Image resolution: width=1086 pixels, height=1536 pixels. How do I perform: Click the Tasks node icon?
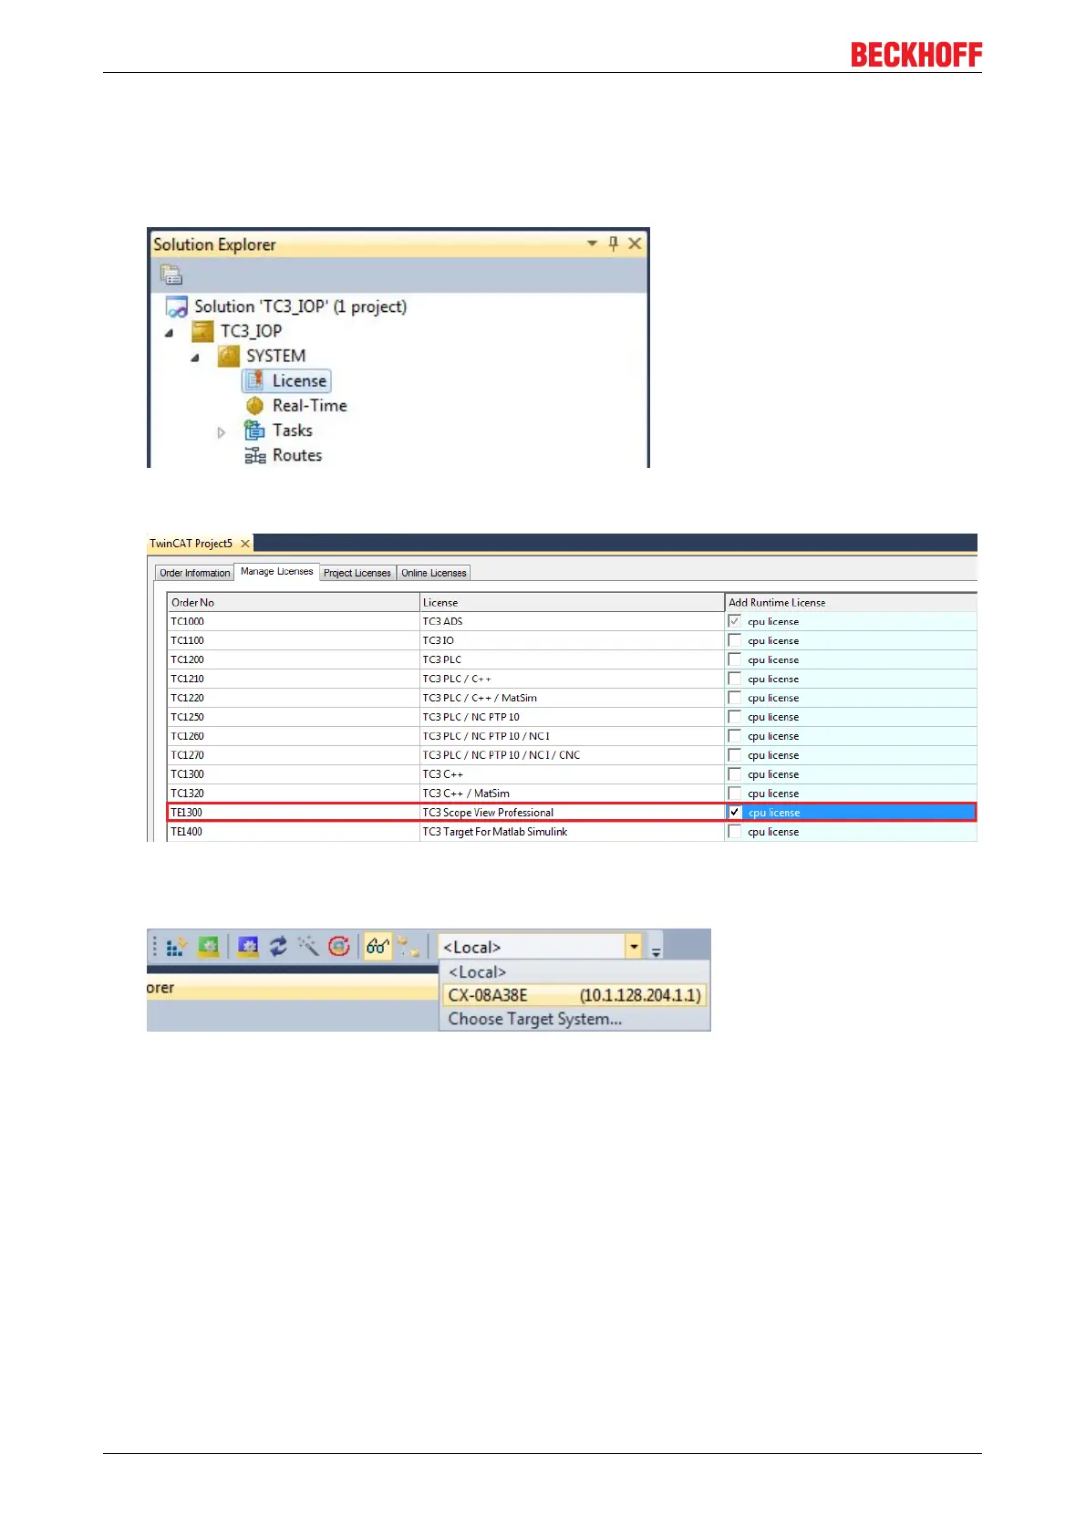[254, 431]
